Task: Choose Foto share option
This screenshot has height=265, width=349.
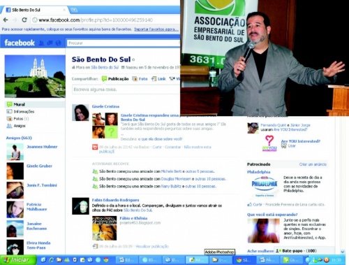Action: [x=140, y=79]
